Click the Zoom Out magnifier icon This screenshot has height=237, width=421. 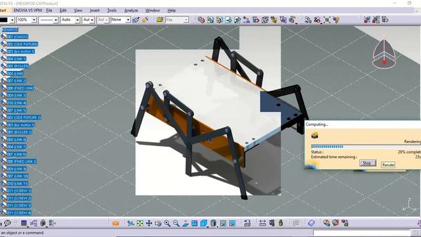(x=176, y=223)
